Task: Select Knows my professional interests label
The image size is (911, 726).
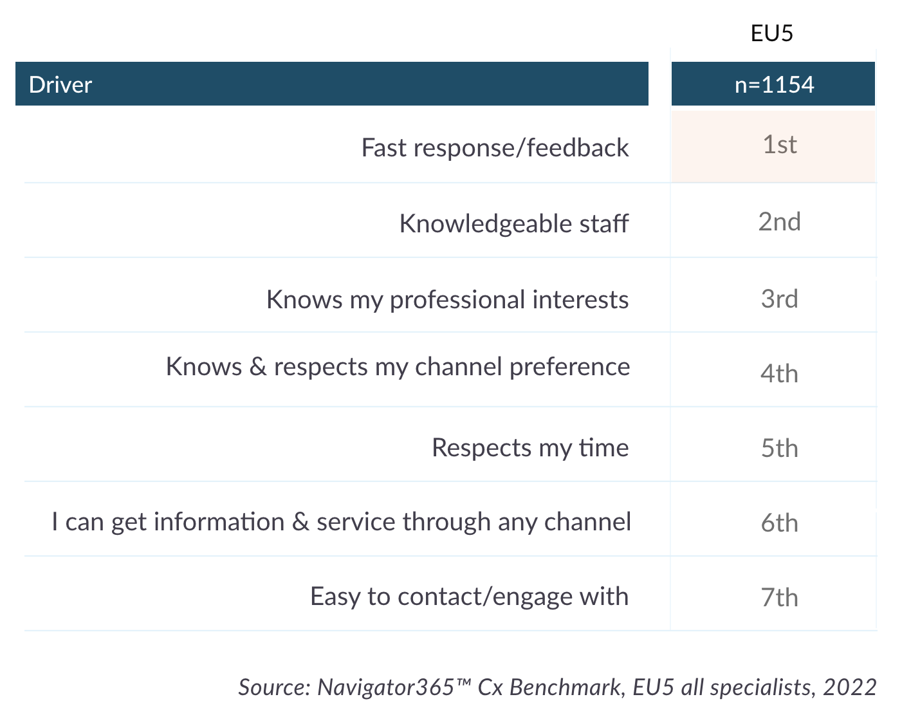Action: pos(447,300)
